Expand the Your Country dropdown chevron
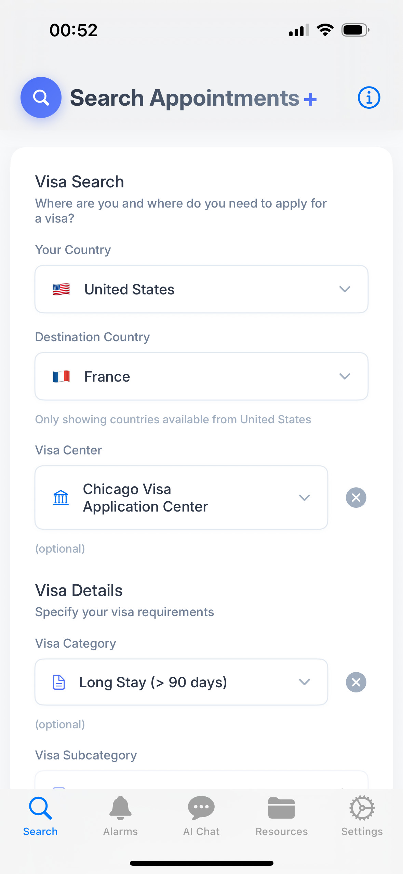Image resolution: width=403 pixels, height=874 pixels. (345, 289)
